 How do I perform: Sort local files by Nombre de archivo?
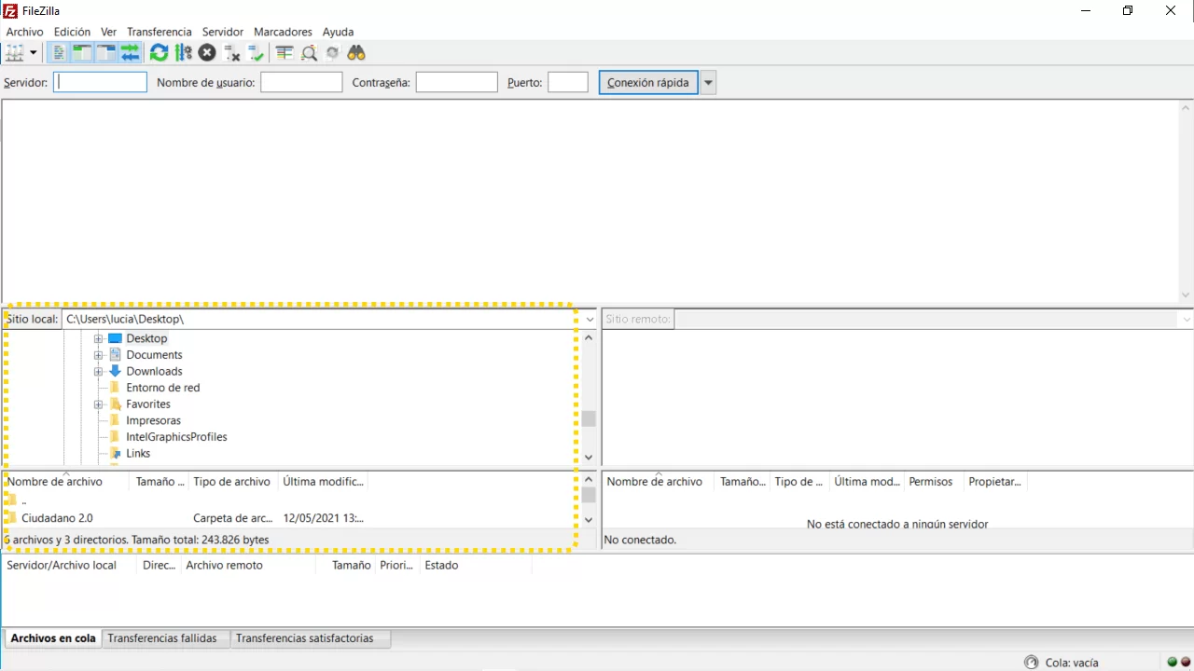(x=67, y=482)
